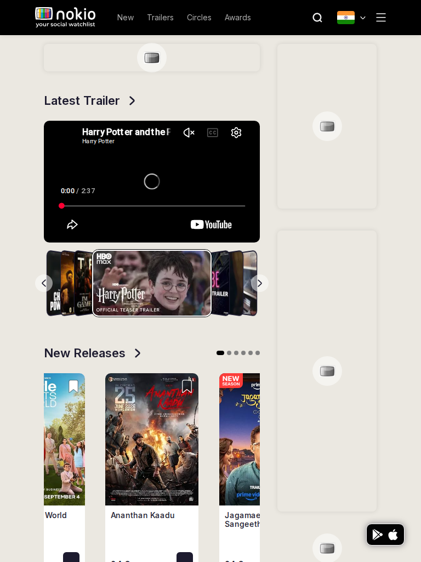Open the Latest Trailer section heading
421x562 pixels.
click(82, 101)
